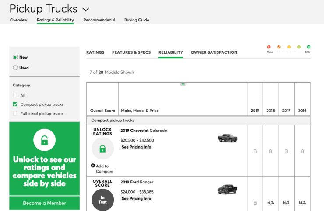Switch to FEATURES & SPECS sub-tab
The width and height of the screenshot is (324, 211).
pos(131,52)
